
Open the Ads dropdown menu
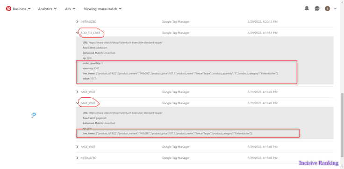coord(70,9)
